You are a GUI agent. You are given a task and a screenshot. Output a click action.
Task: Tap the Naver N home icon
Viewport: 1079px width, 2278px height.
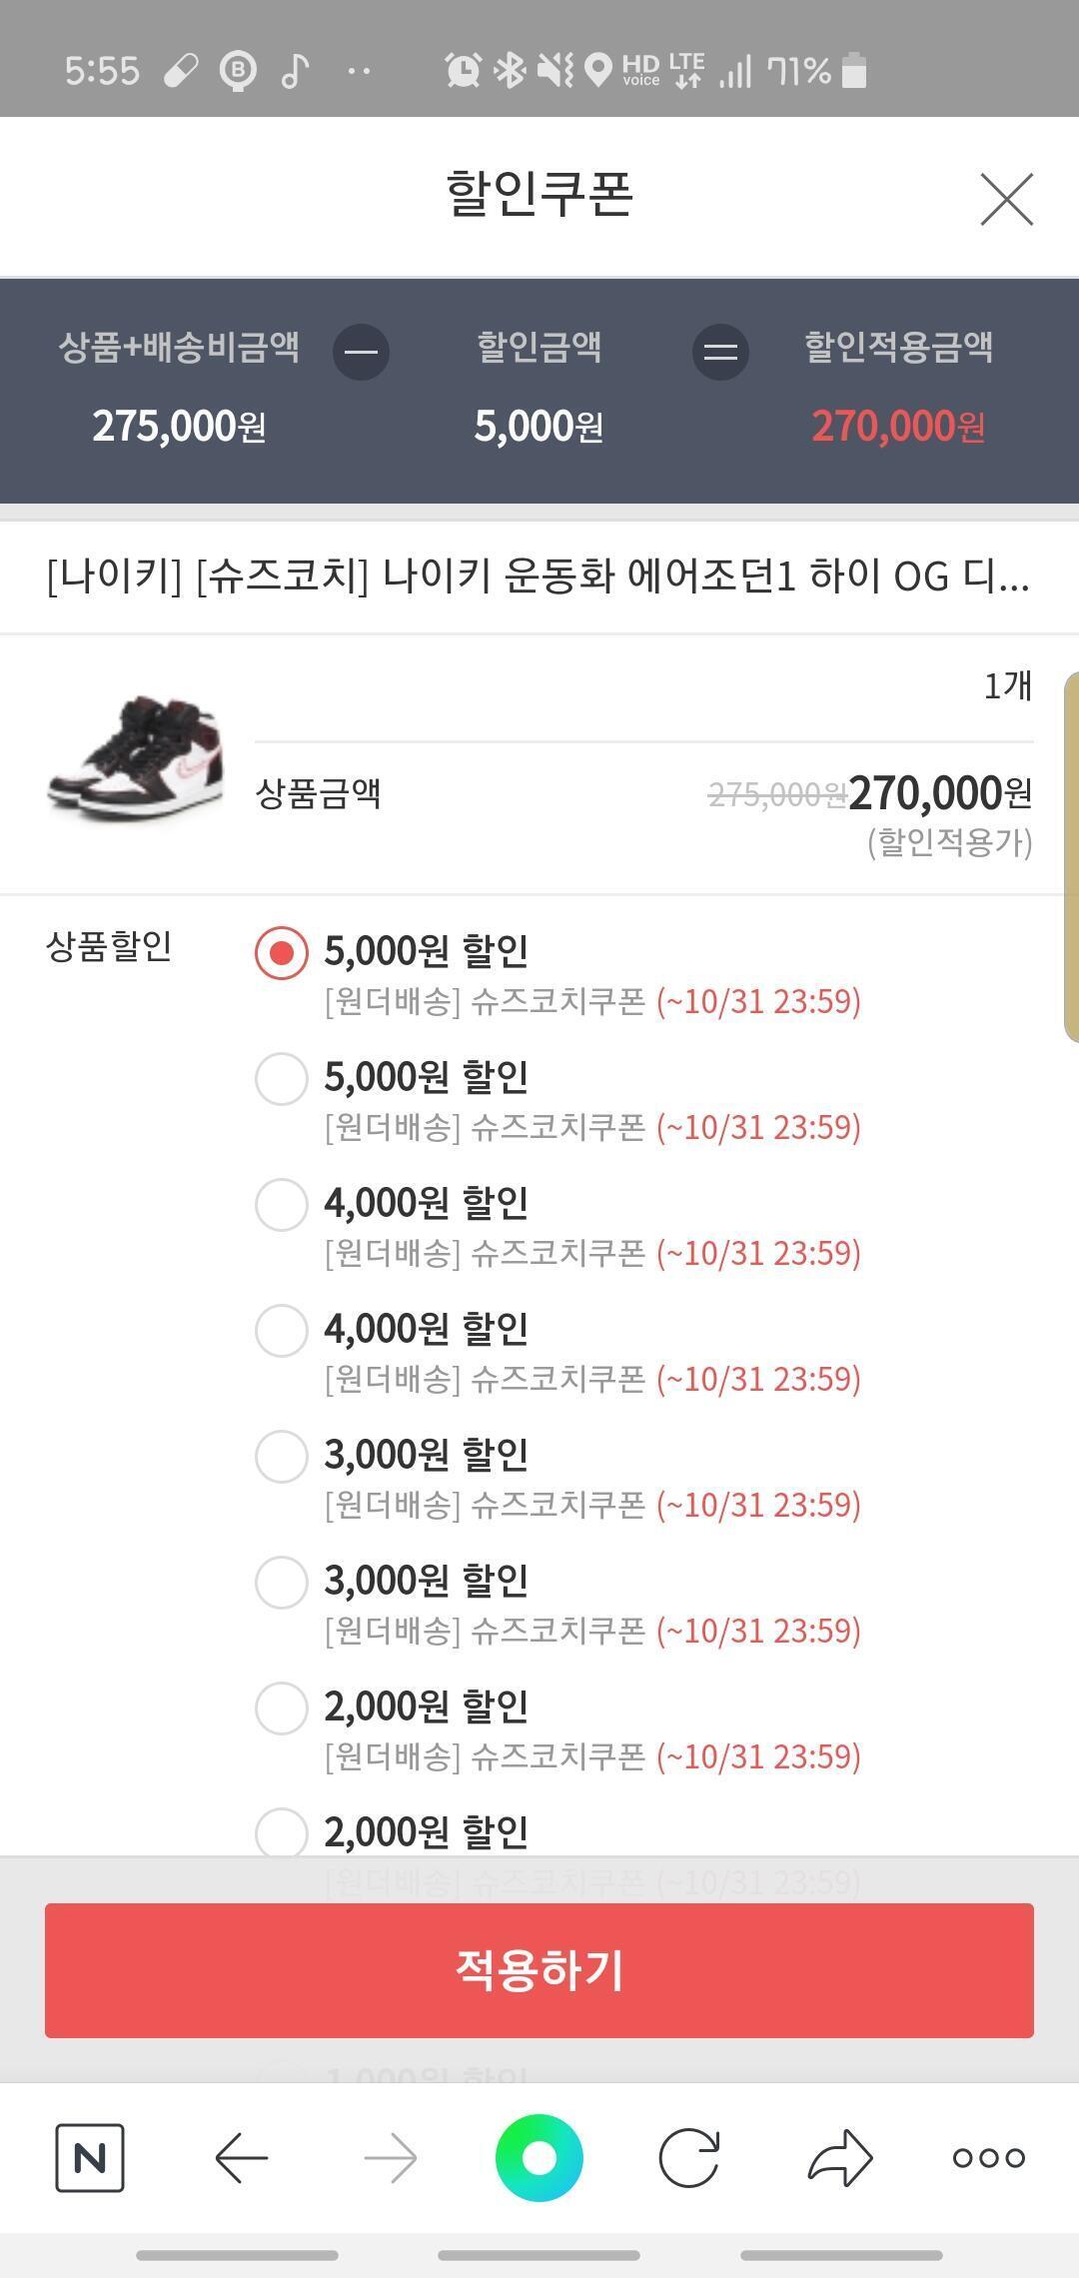click(x=90, y=2157)
